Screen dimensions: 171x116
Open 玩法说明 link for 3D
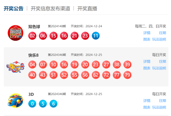(159, 107)
